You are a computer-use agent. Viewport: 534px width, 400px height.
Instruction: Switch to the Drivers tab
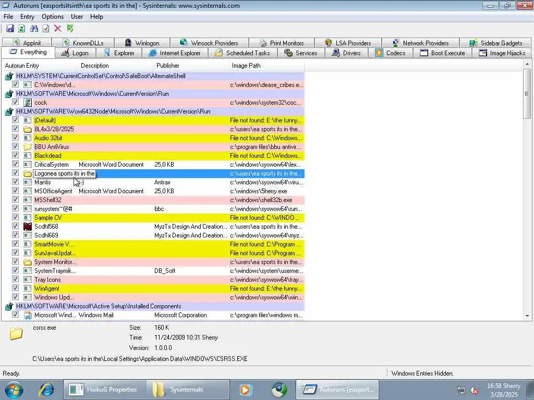pos(346,53)
